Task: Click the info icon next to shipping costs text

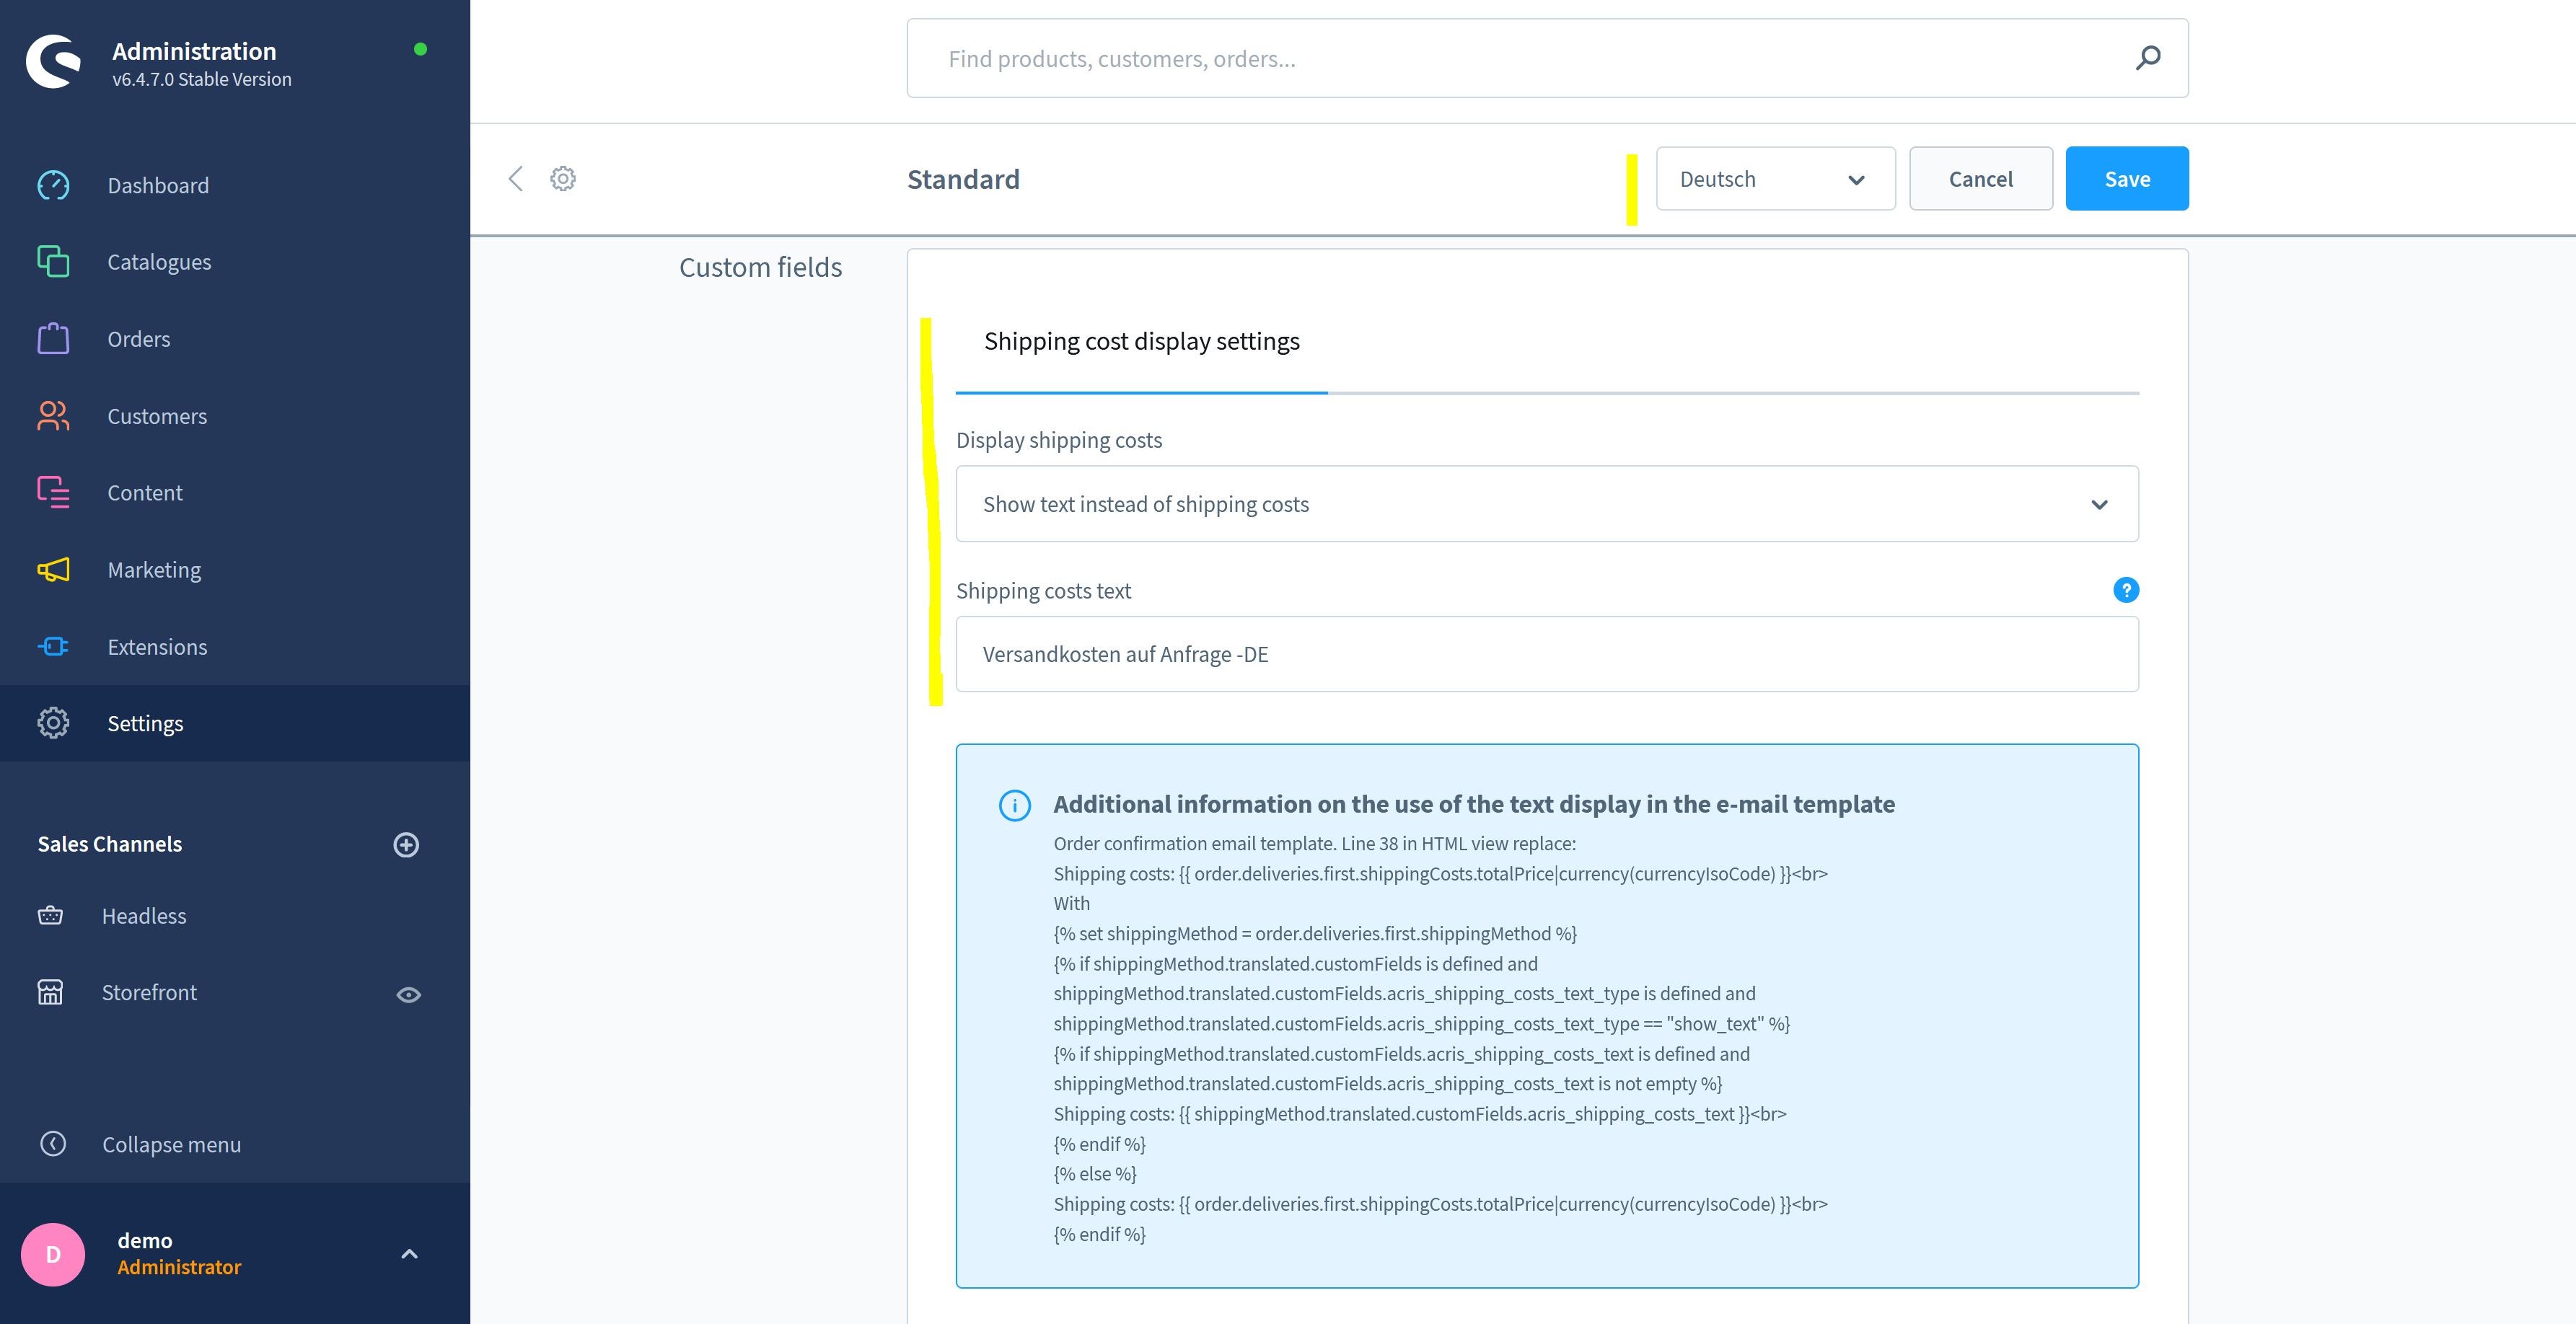Action: pyautogui.click(x=2125, y=589)
